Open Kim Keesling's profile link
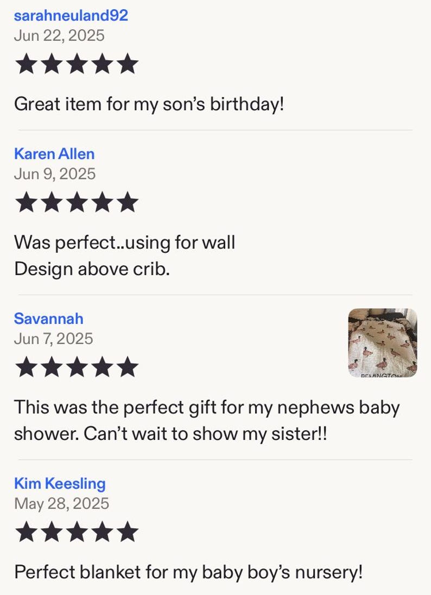The image size is (431, 595). pyautogui.click(x=60, y=483)
